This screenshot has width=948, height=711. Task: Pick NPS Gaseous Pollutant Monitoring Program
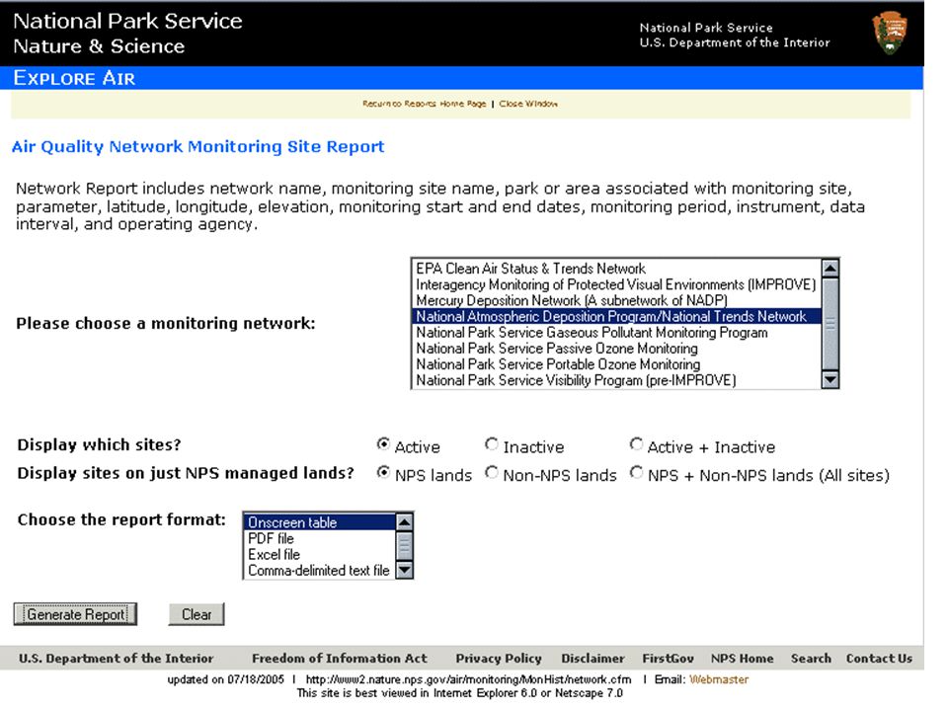pyautogui.click(x=616, y=333)
